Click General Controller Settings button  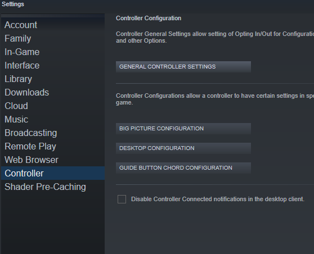click(183, 67)
